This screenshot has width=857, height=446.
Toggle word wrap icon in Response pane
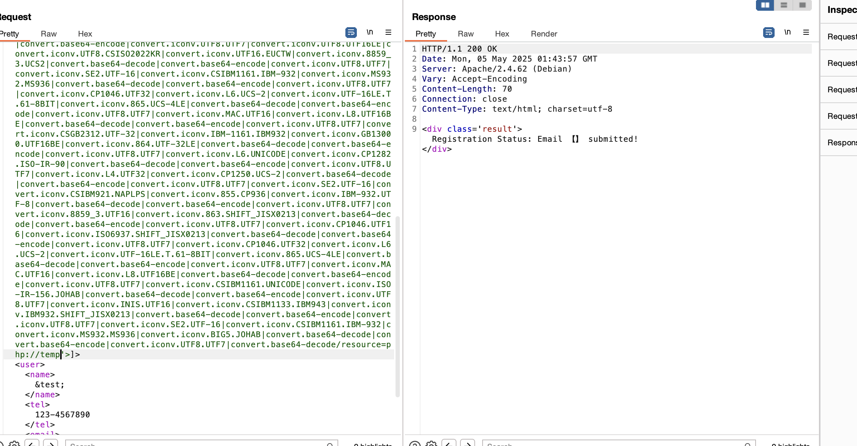coord(769,33)
